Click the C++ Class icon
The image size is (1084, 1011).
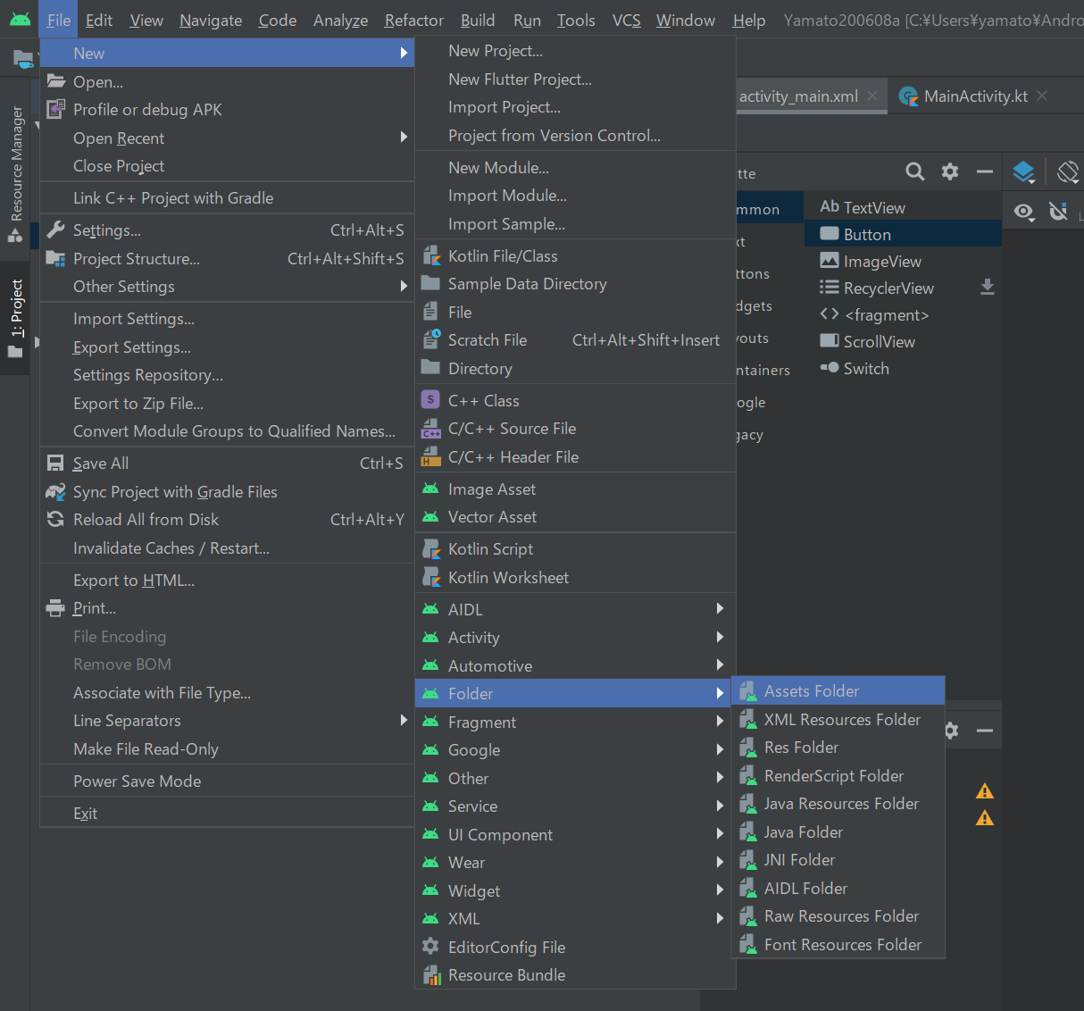[x=430, y=400]
